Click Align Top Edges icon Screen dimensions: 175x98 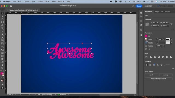[x=163, y=57]
